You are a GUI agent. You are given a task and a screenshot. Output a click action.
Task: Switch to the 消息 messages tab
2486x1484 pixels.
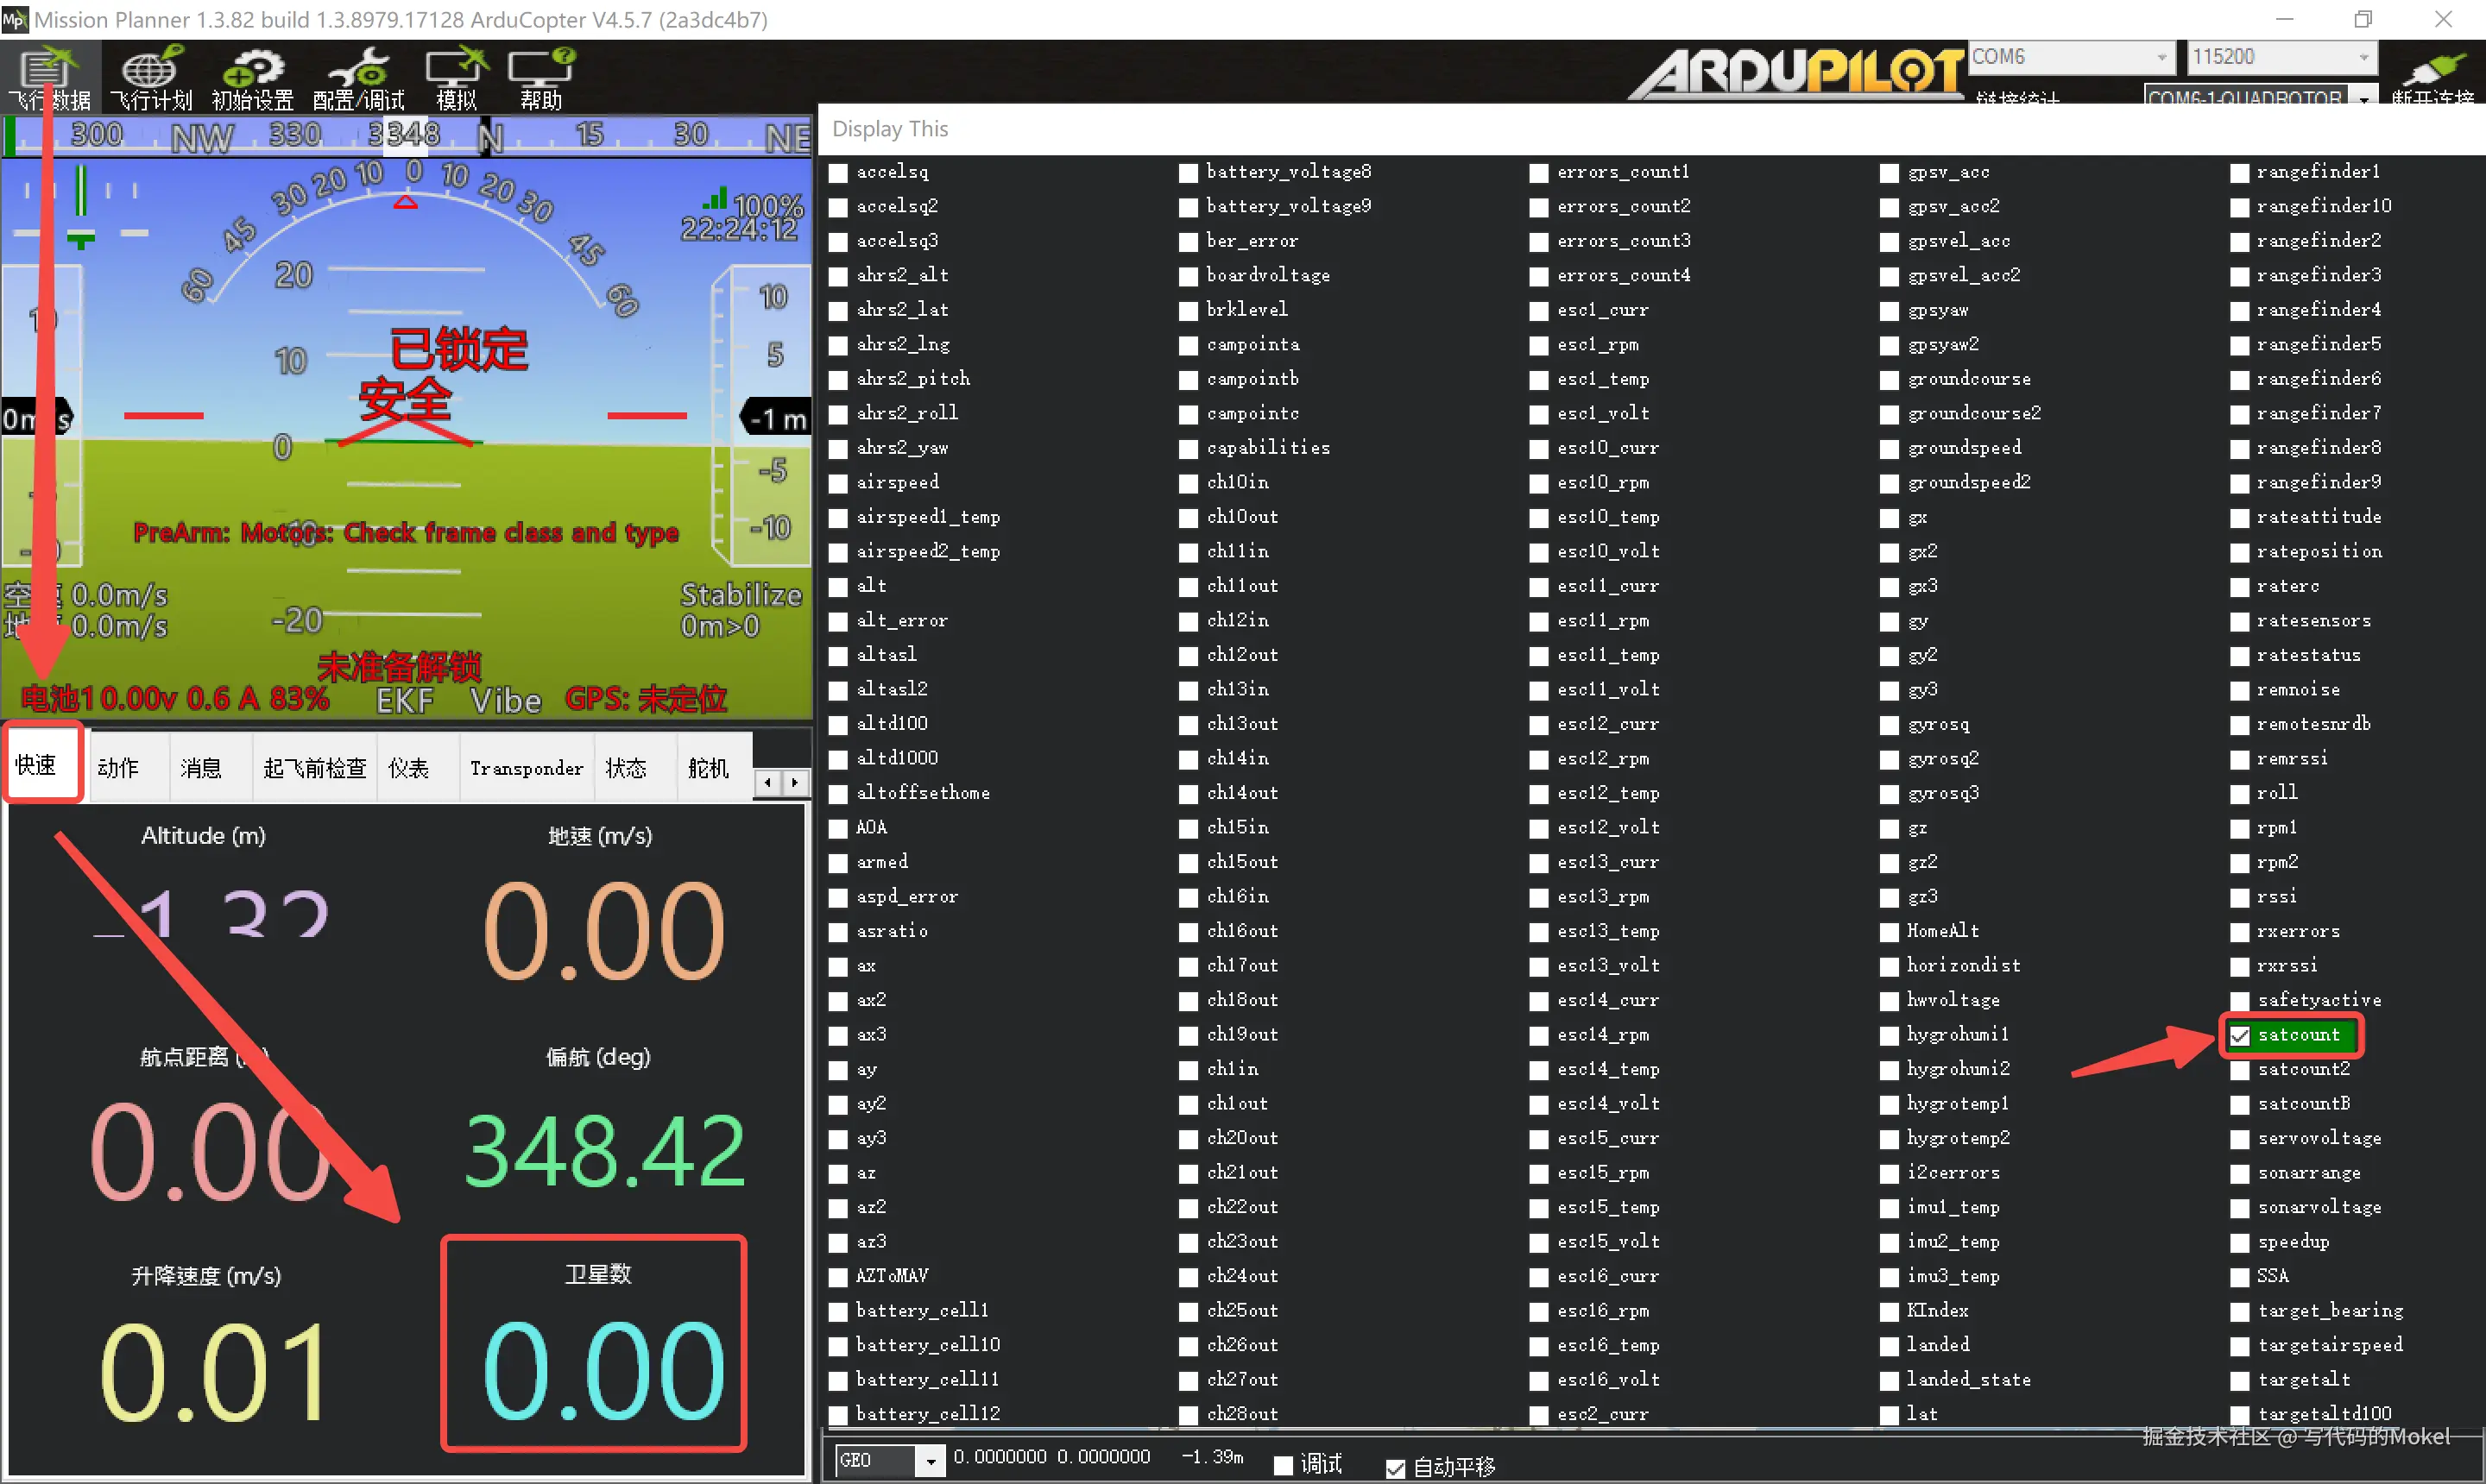201,768
